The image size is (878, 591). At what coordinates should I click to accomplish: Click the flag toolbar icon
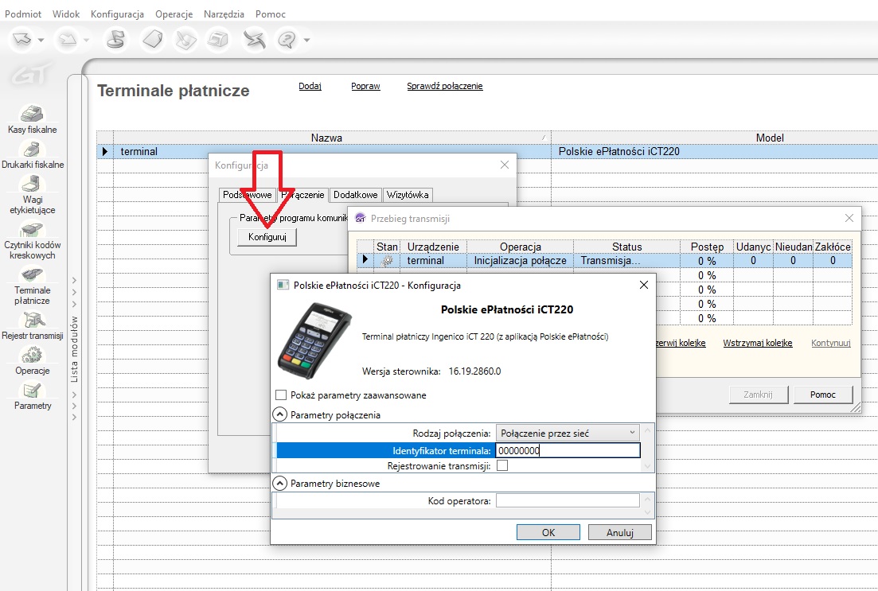116,40
